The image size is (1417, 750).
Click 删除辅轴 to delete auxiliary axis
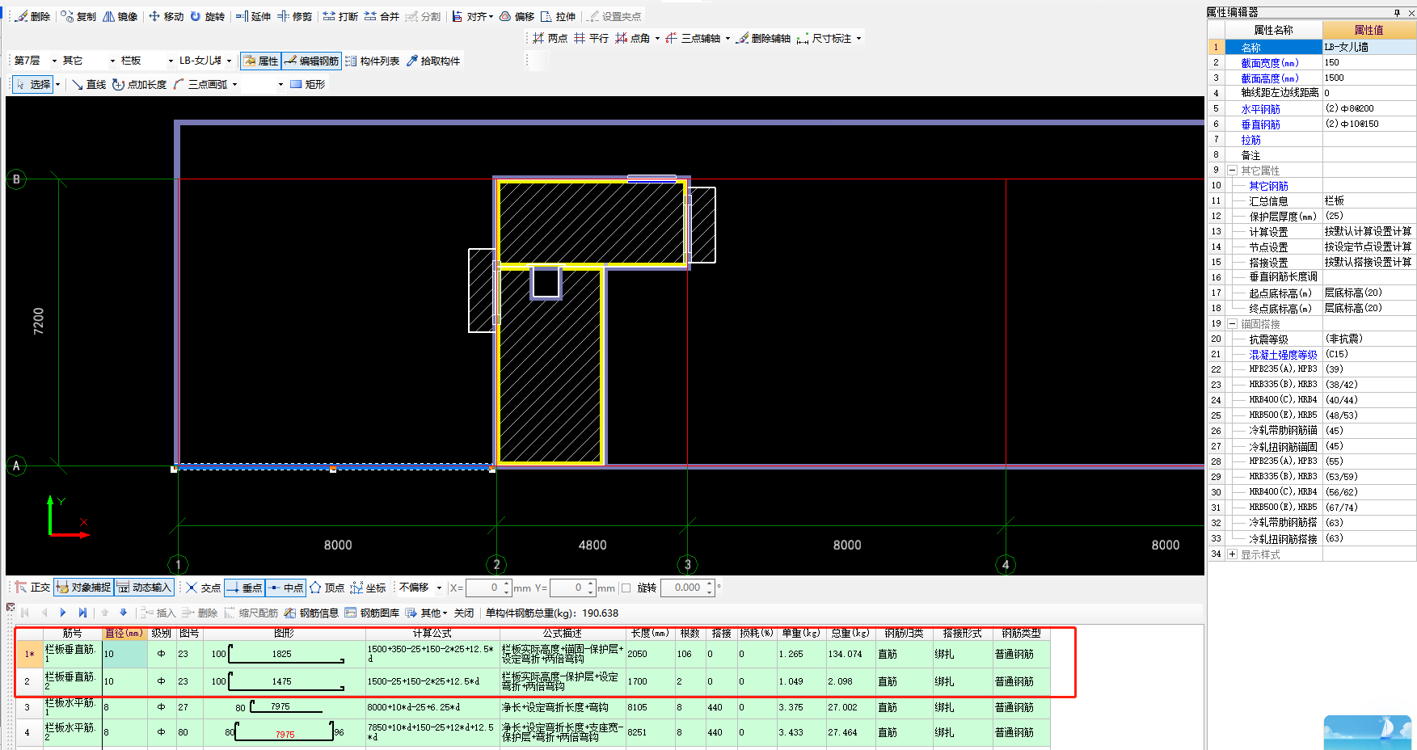pos(763,38)
